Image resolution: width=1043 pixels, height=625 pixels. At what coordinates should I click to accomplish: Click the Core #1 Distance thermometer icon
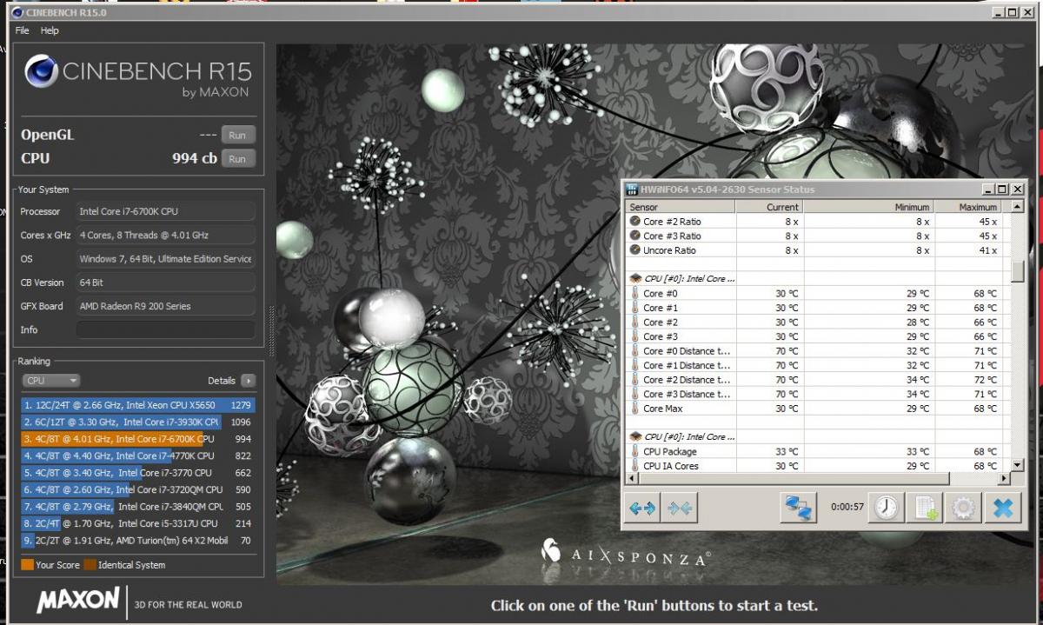coord(634,365)
